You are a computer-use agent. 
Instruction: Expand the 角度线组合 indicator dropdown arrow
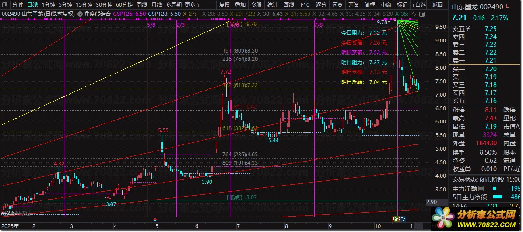[80, 14]
